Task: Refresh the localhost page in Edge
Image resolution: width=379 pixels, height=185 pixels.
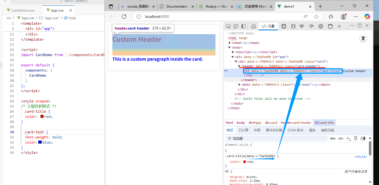Action: pyautogui.click(x=124, y=17)
